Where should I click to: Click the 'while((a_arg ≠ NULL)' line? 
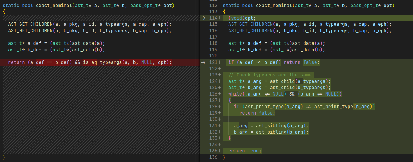285,94
